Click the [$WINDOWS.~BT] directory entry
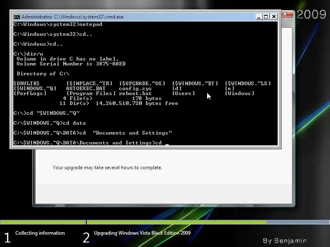 pos(195,84)
